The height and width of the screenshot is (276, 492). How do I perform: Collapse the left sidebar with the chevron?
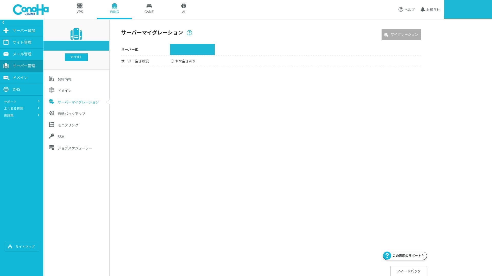[x=3, y=22]
